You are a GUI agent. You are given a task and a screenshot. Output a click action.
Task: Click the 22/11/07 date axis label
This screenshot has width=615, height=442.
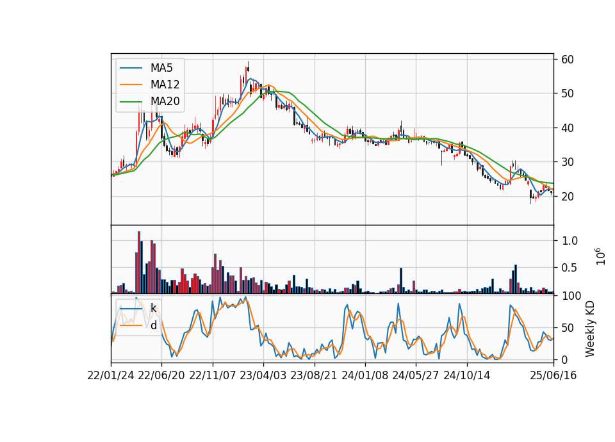(x=213, y=376)
